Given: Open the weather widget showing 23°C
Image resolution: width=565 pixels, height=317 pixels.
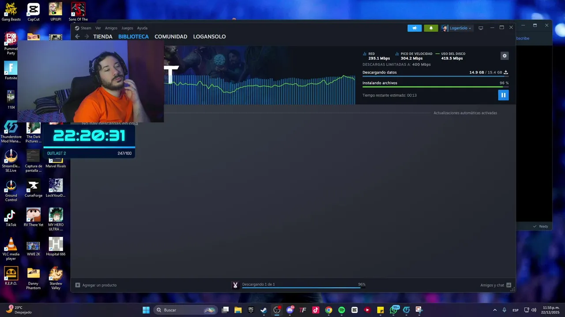Looking at the screenshot, I should click(x=19, y=310).
